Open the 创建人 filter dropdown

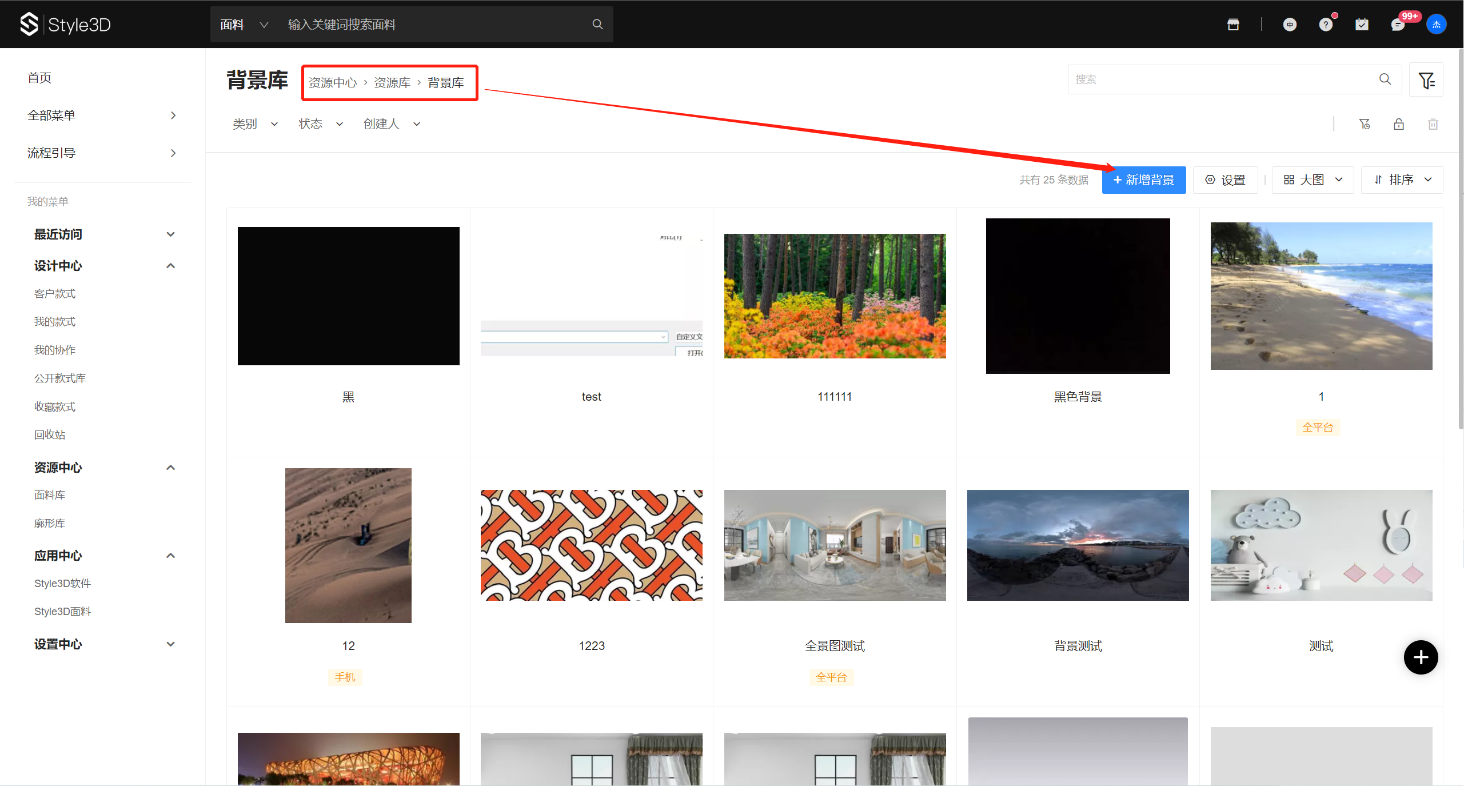(392, 124)
